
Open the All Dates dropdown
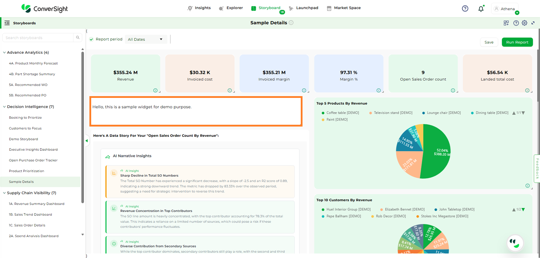146,39
